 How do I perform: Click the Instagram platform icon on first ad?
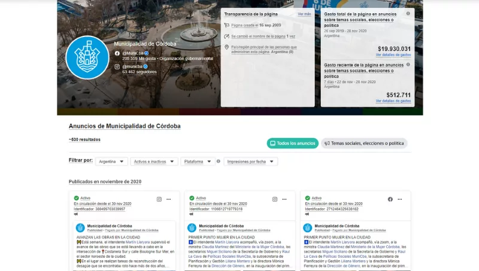159,199
